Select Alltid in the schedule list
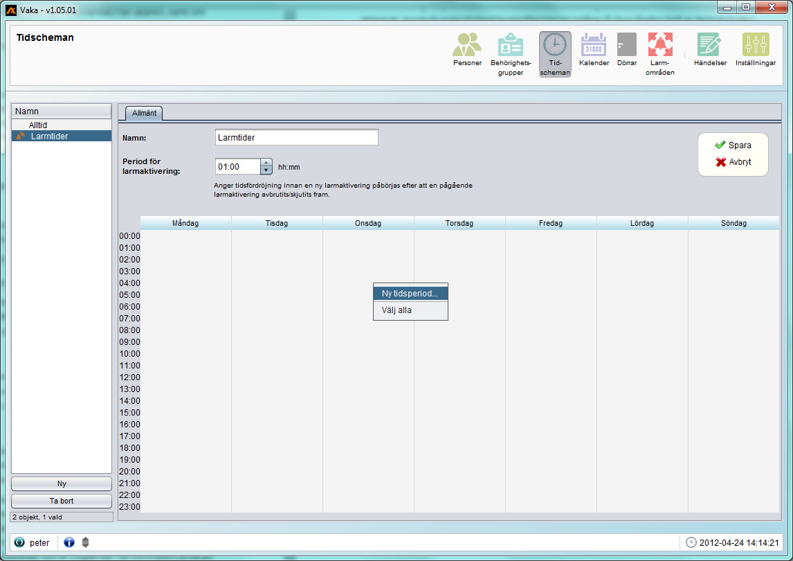The width and height of the screenshot is (793, 561). 62,125
